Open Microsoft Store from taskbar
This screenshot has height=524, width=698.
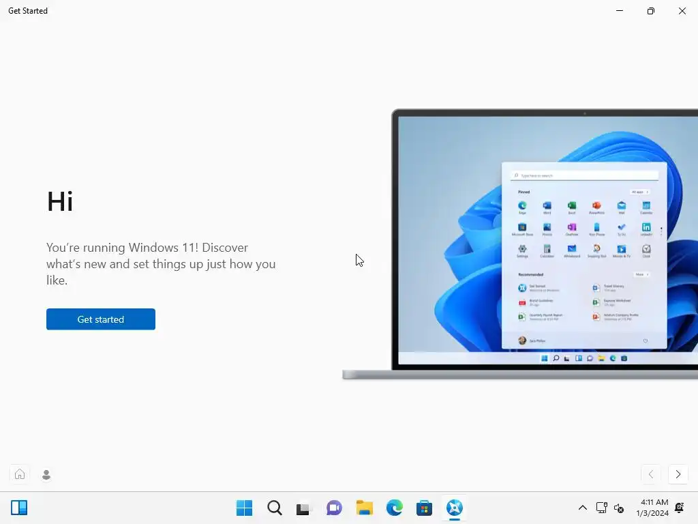(x=424, y=508)
